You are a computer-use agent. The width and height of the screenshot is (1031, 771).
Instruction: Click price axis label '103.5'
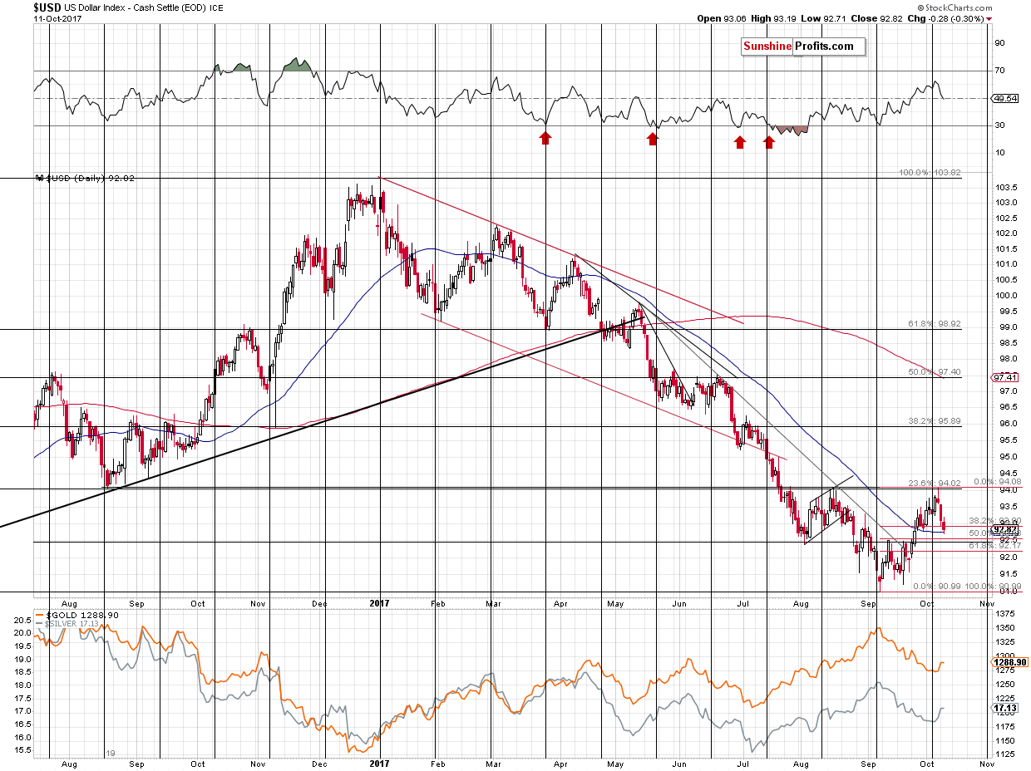tap(1006, 186)
